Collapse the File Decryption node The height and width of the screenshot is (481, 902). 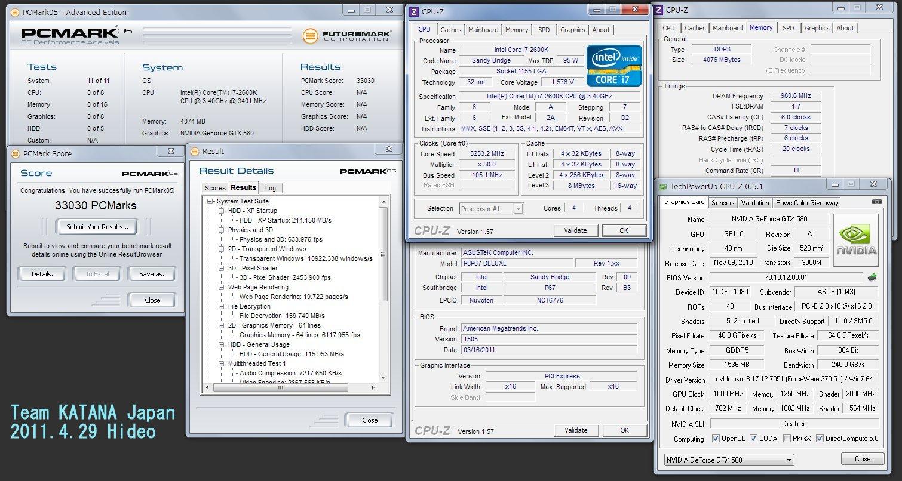222,307
